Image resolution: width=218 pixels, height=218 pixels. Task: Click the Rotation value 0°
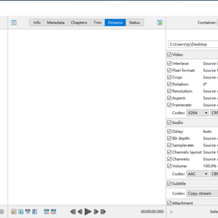tap(205, 84)
